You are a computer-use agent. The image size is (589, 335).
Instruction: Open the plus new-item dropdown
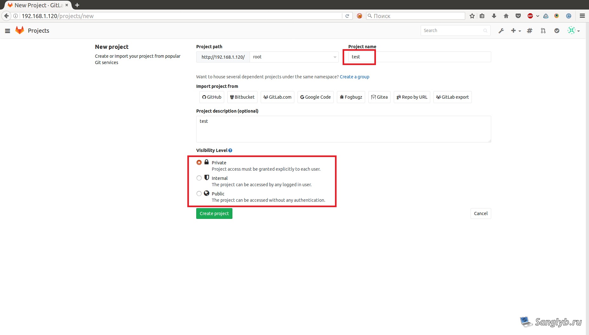[x=516, y=31]
